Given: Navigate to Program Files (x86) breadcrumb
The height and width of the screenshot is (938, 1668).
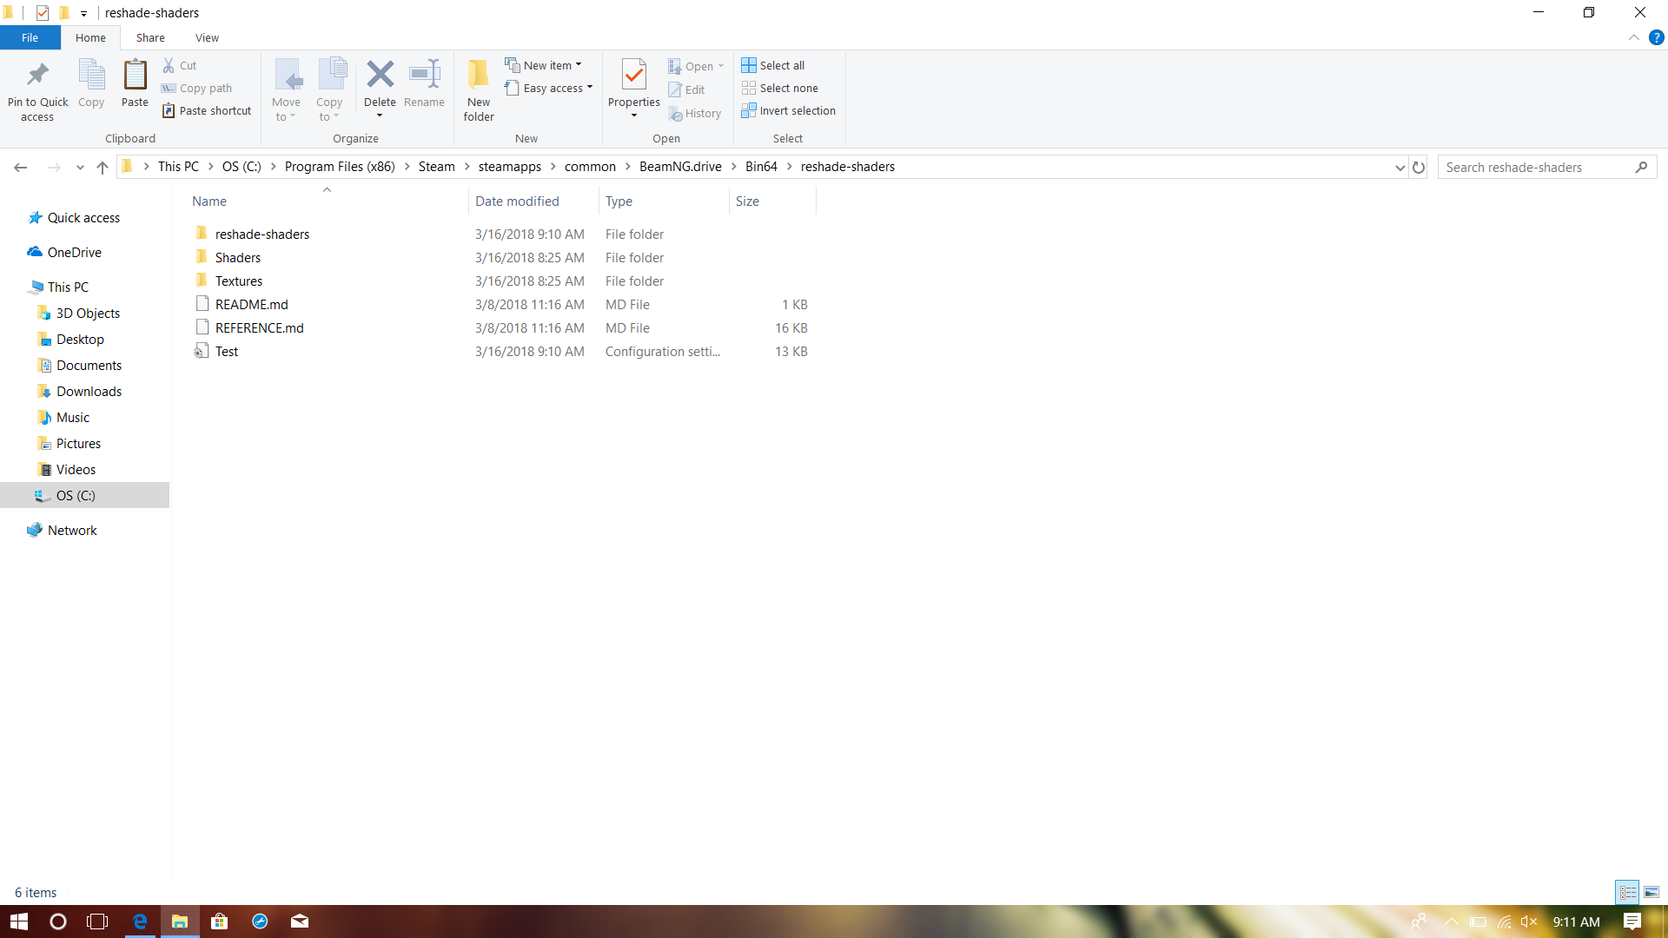Looking at the screenshot, I should click(340, 167).
